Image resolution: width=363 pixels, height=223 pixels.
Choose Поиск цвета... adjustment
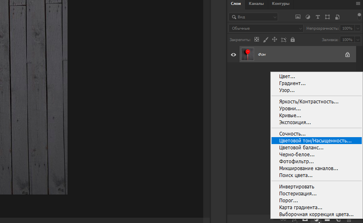click(x=317, y=175)
